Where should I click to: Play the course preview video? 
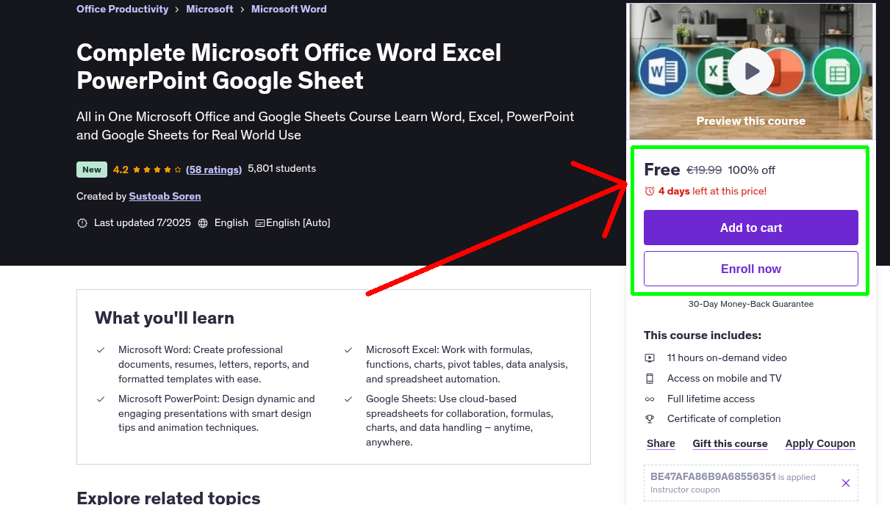pos(751,71)
